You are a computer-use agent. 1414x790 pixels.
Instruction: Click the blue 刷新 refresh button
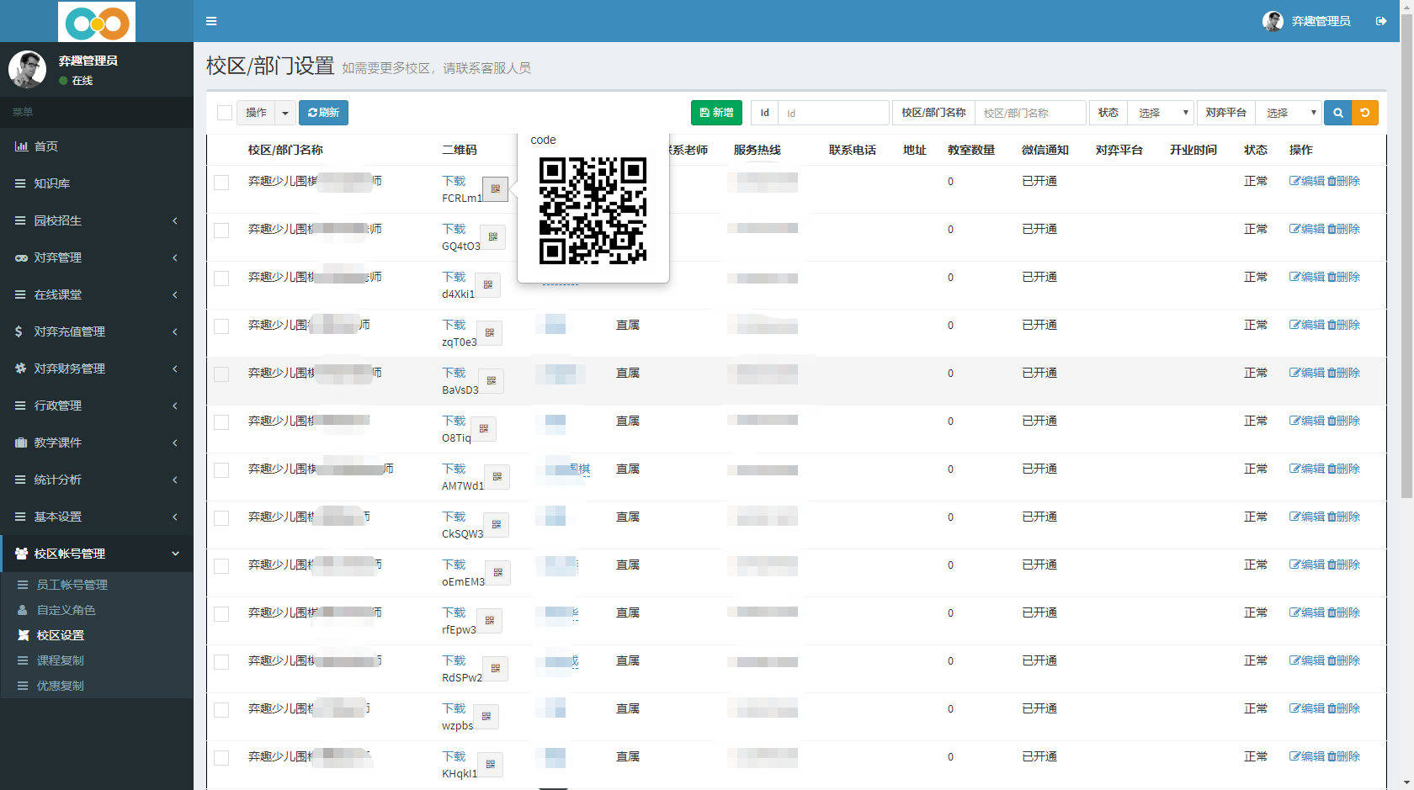pos(323,113)
